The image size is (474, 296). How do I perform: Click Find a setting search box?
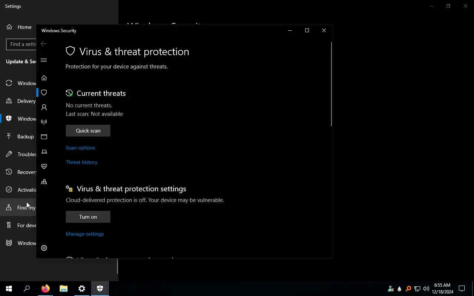click(x=21, y=44)
